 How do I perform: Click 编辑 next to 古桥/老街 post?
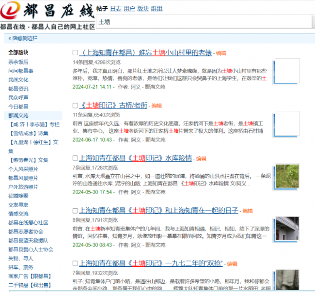tap(157, 106)
